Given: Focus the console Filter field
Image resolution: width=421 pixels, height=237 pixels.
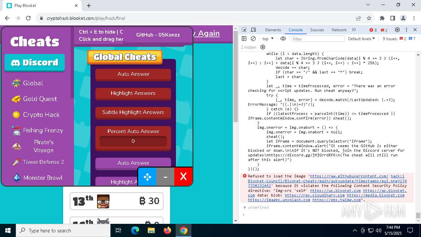Looking at the screenshot, I should tap(318, 39).
